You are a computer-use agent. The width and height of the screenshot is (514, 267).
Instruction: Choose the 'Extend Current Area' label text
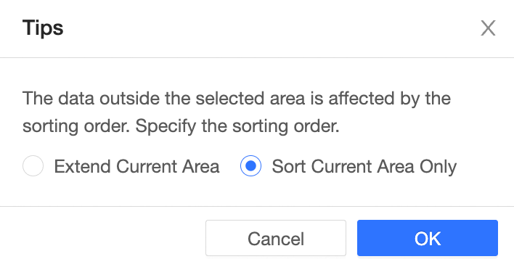(x=136, y=166)
